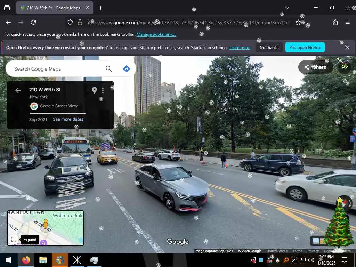Click the padlock site information icon
The image size is (356, 267).
click(x=80, y=22)
